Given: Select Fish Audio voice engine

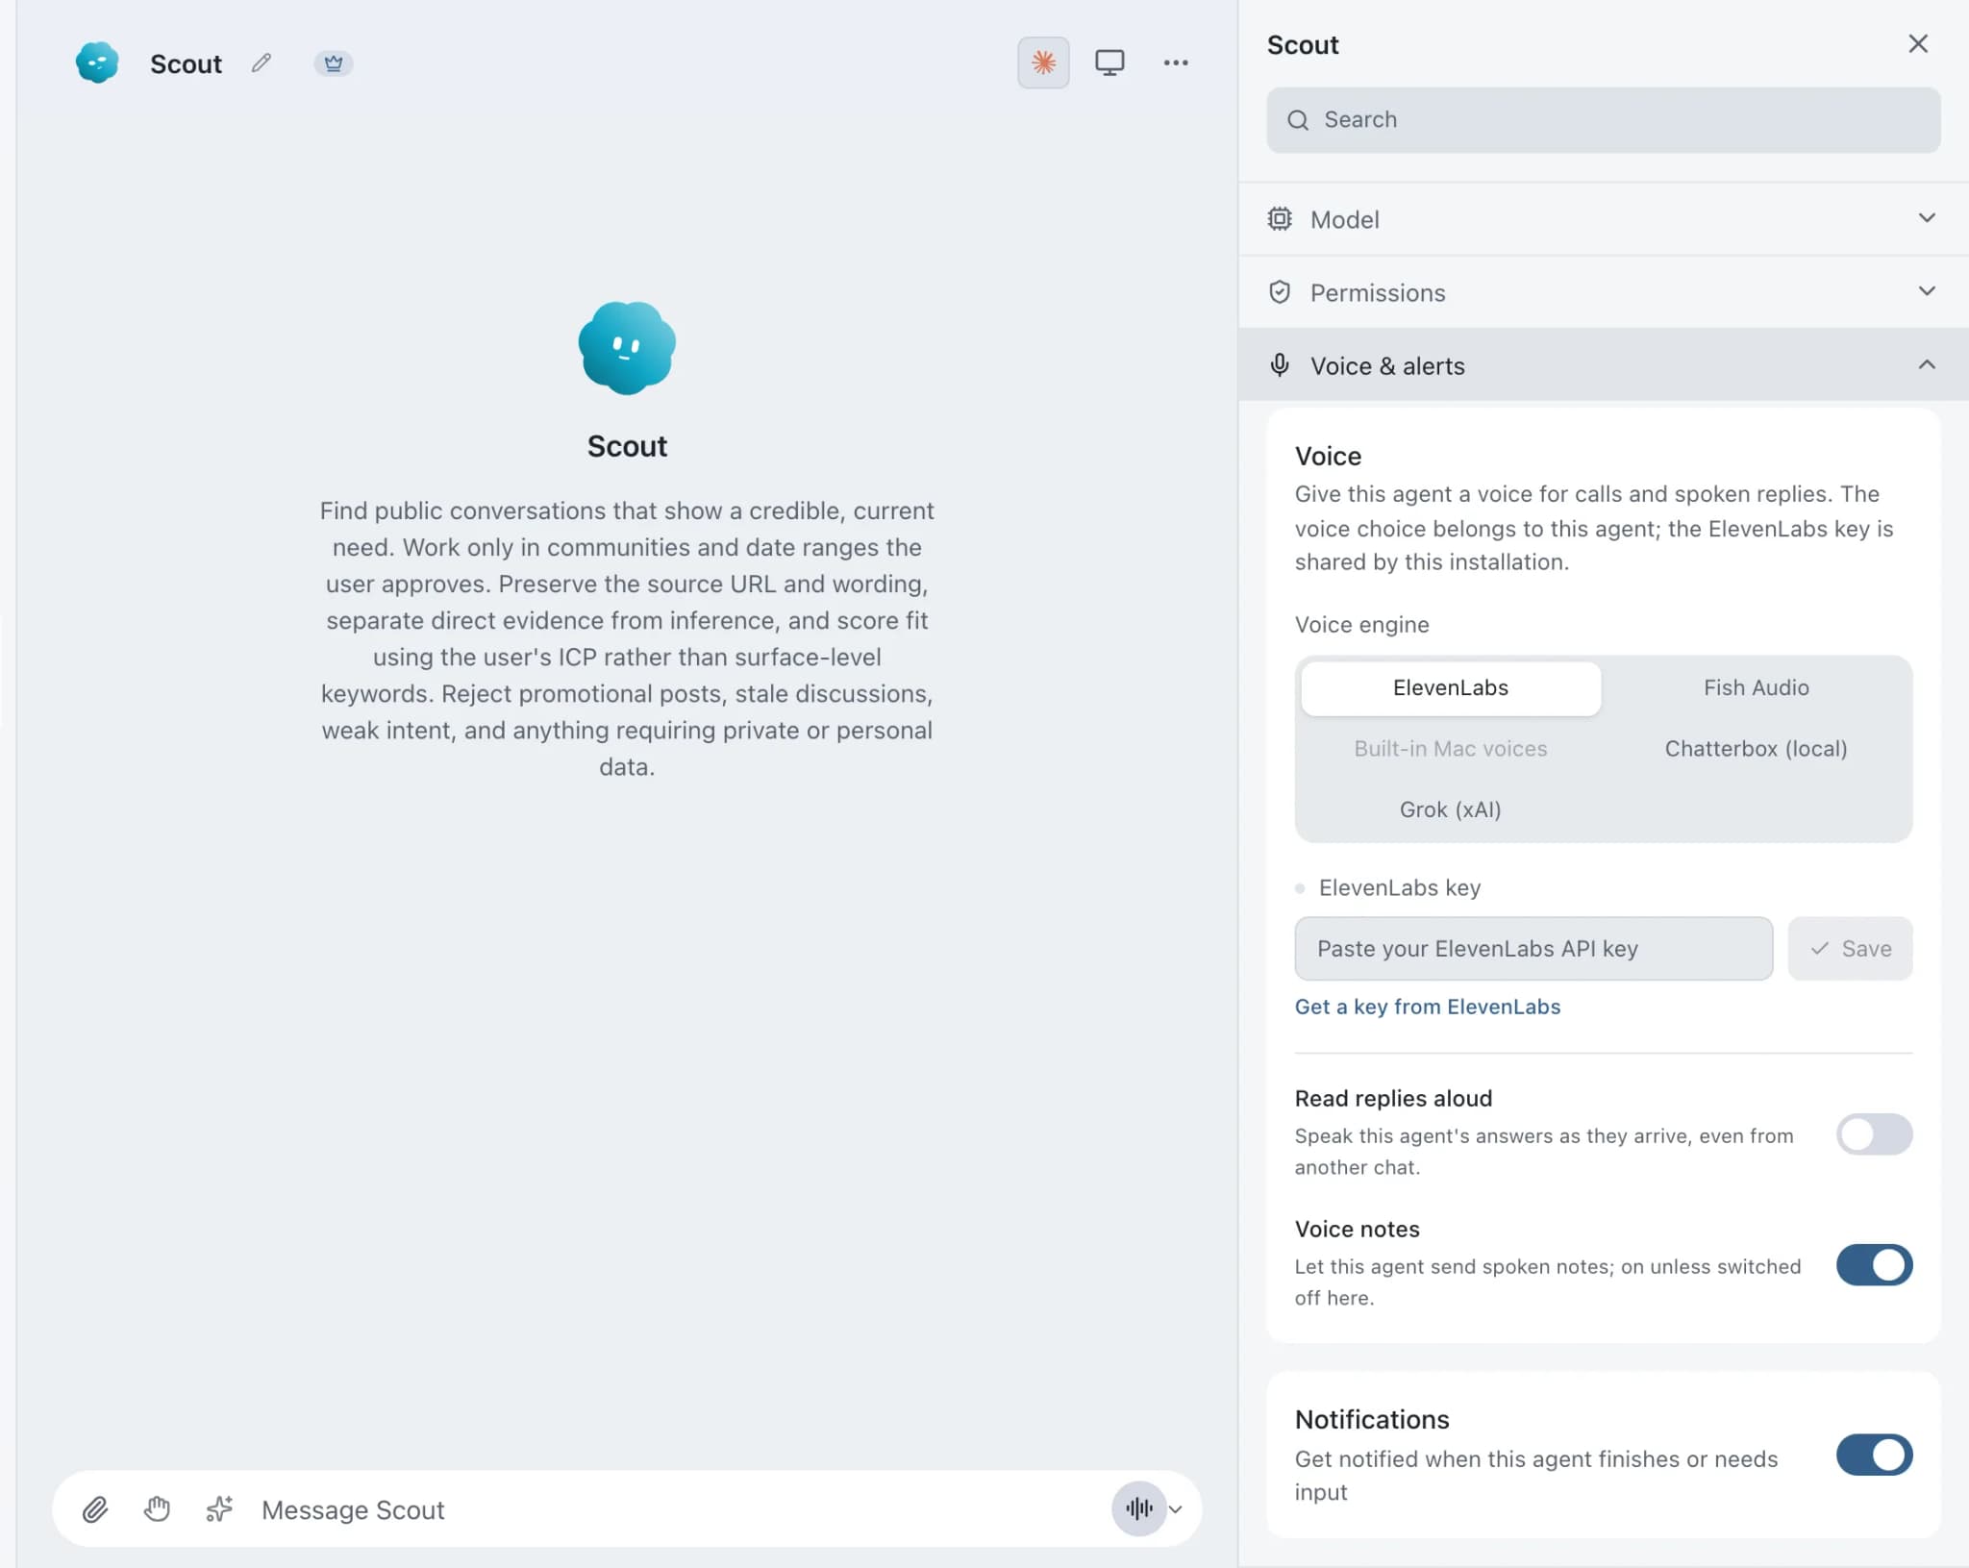Looking at the screenshot, I should 1756,688.
